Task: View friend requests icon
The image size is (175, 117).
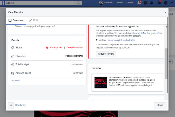Action: 139,3
